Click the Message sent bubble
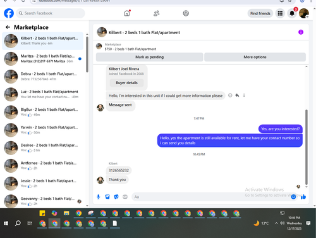This screenshot has height=238, width=316. (x=120, y=105)
